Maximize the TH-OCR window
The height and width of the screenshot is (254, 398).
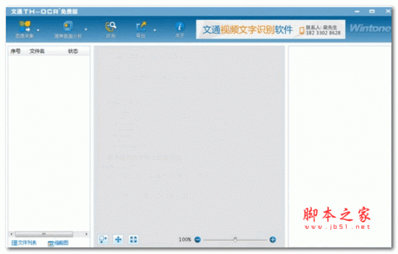tap(372, 11)
